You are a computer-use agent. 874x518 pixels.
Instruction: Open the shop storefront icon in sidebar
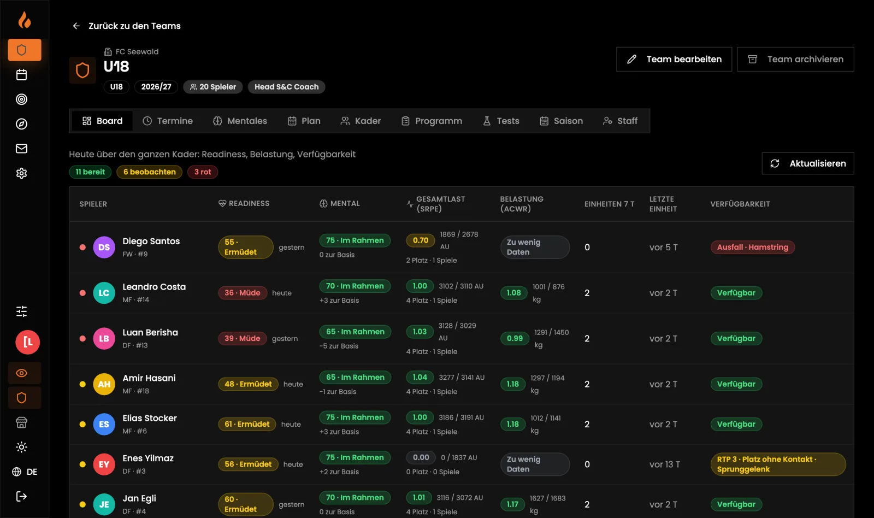(22, 422)
